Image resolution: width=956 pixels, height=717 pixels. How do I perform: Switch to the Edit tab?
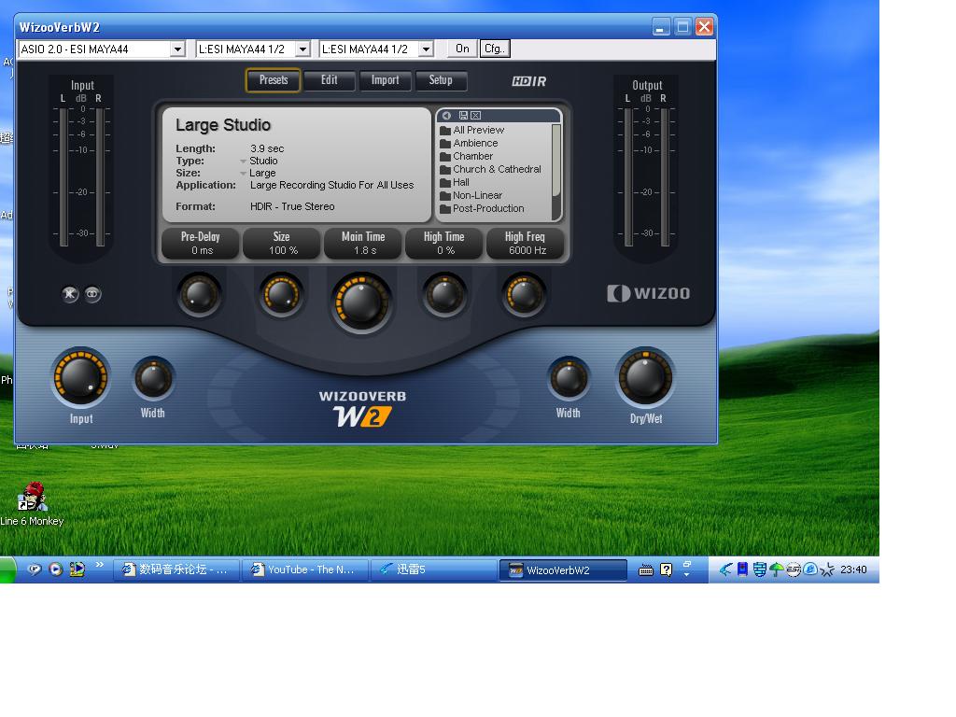(x=330, y=80)
